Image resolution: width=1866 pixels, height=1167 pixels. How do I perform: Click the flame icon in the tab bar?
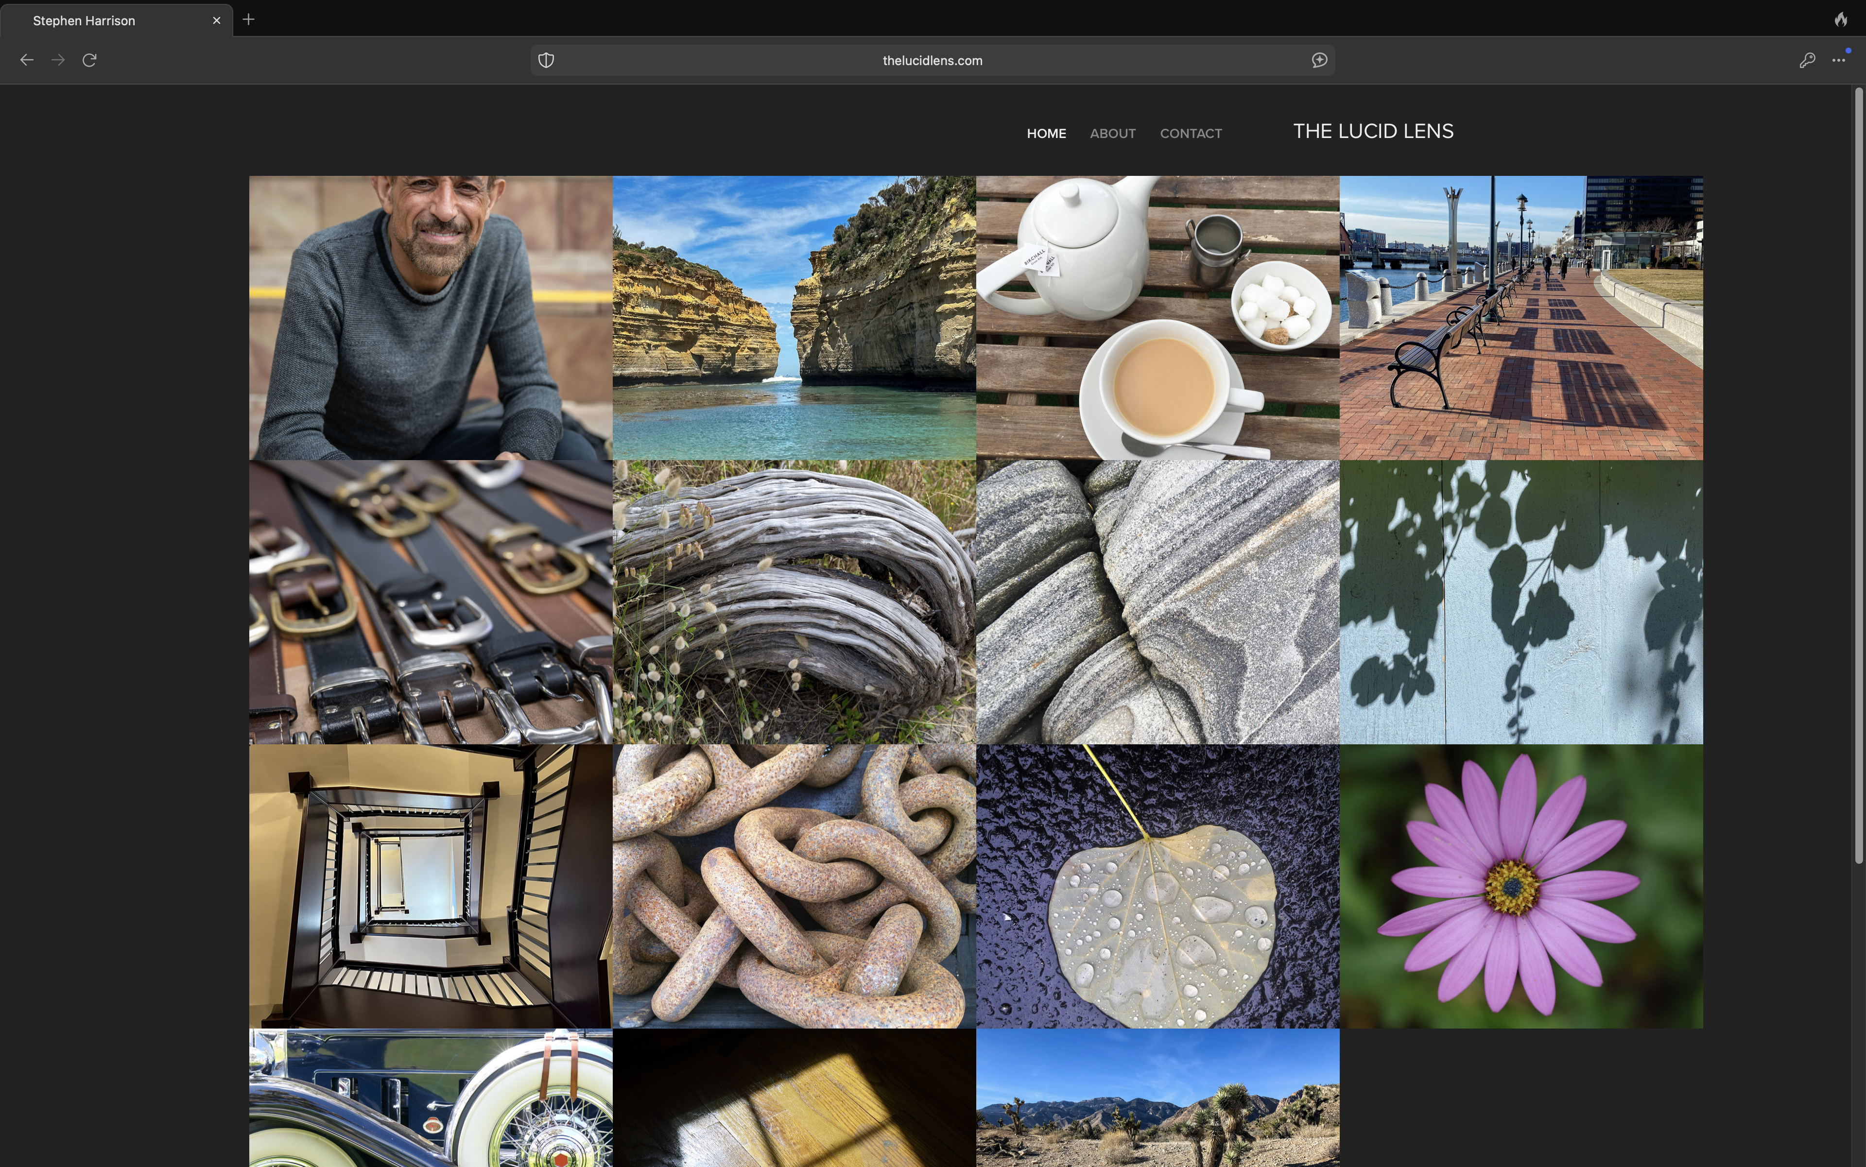[x=1841, y=19]
